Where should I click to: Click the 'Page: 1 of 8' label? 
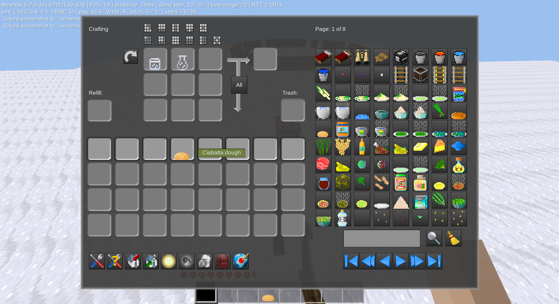[x=330, y=29]
